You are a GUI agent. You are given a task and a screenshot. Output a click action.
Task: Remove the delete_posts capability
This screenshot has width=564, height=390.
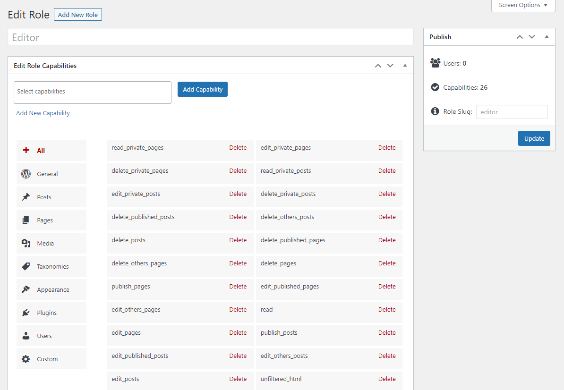click(238, 240)
